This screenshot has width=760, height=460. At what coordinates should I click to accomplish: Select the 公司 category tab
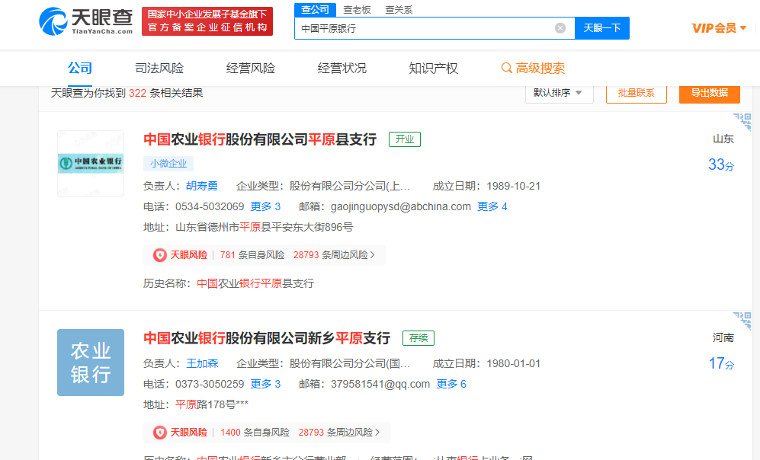[80, 69]
